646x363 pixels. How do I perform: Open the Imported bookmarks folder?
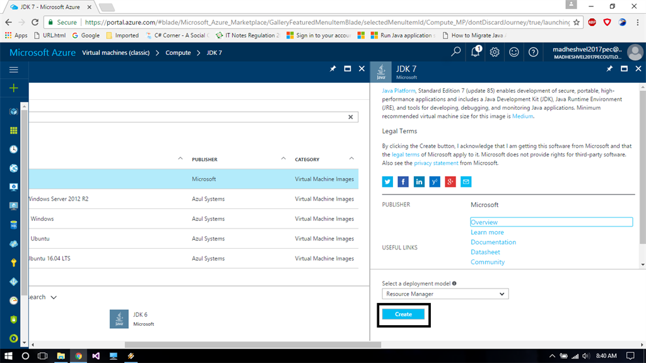coord(122,35)
